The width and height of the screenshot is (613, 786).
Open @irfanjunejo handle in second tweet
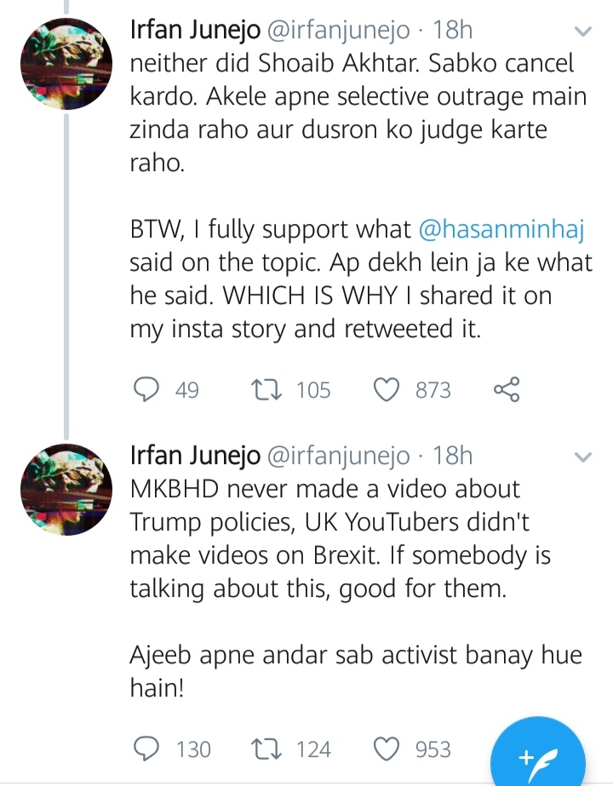point(338,456)
